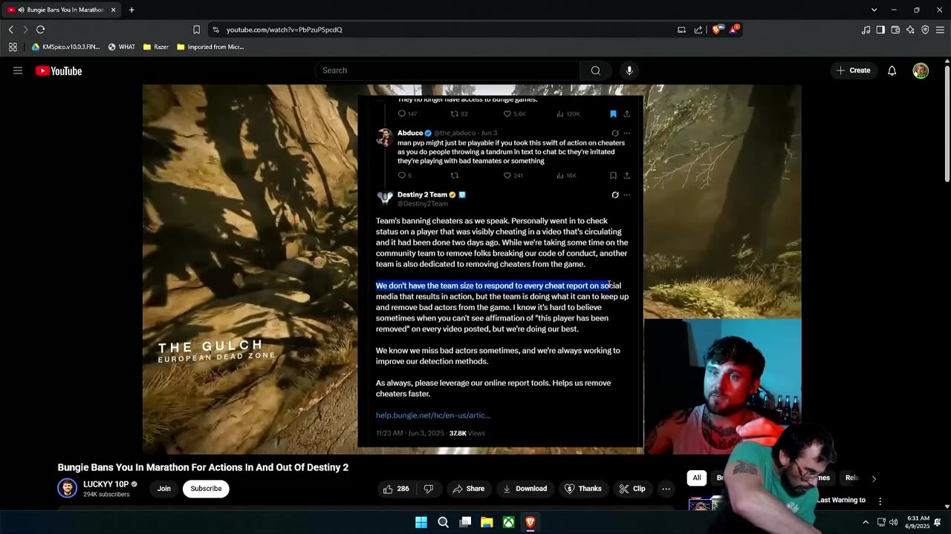
Task: Open the Imported from Microsoft bookmarks folder
Action: coord(210,47)
